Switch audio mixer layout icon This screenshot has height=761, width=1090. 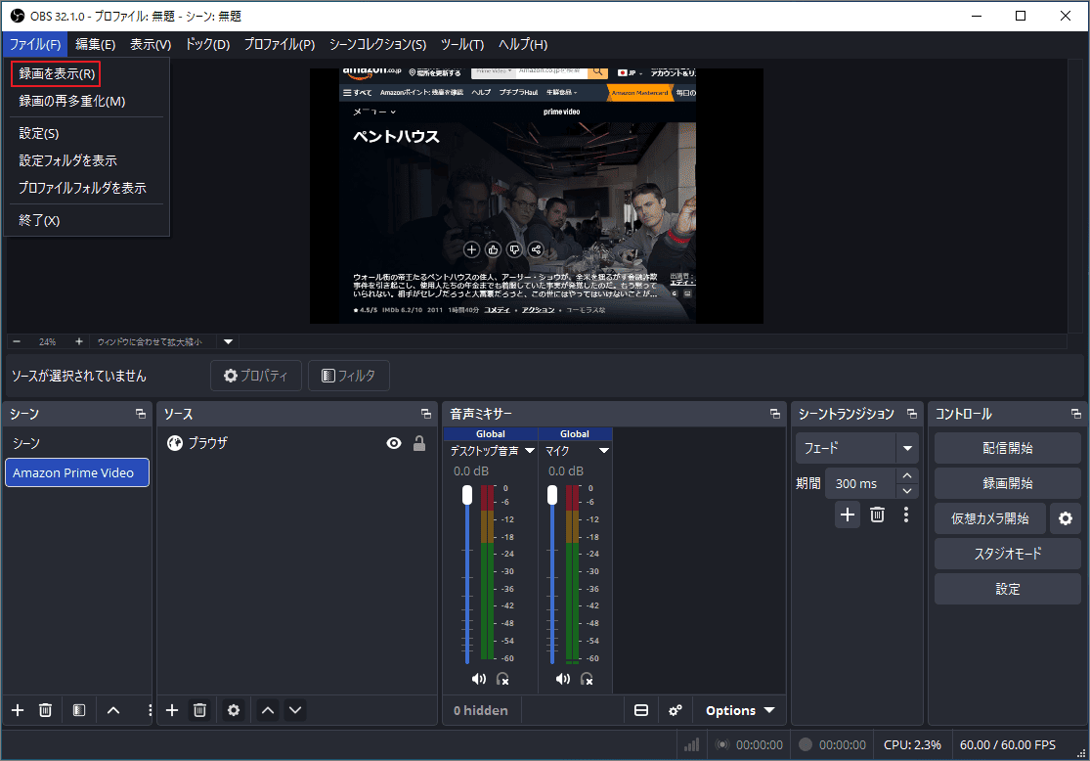tap(641, 710)
